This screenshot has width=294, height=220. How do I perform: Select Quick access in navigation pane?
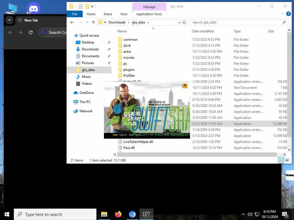coord(89,36)
